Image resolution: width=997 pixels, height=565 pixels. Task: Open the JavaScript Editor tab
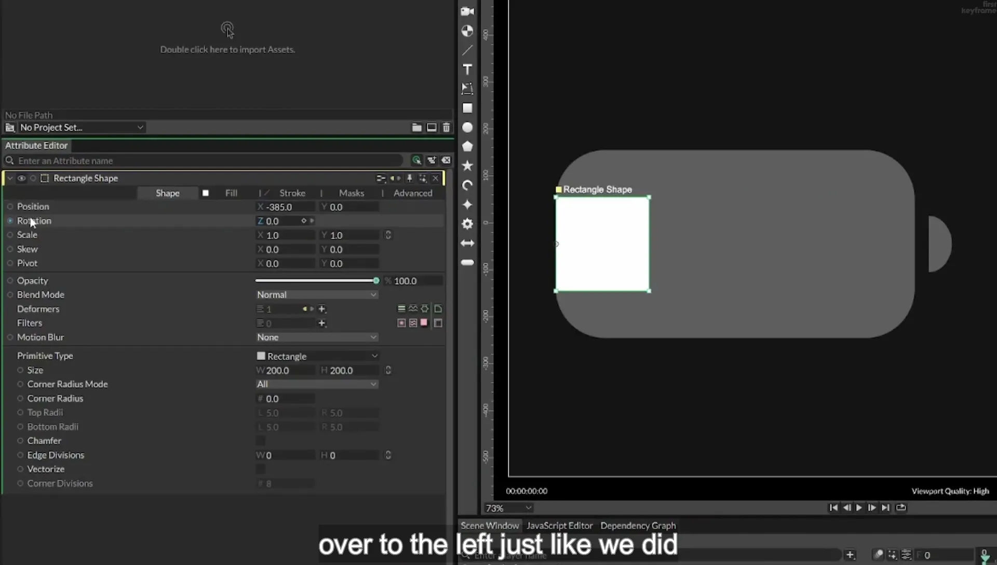click(559, 526)
